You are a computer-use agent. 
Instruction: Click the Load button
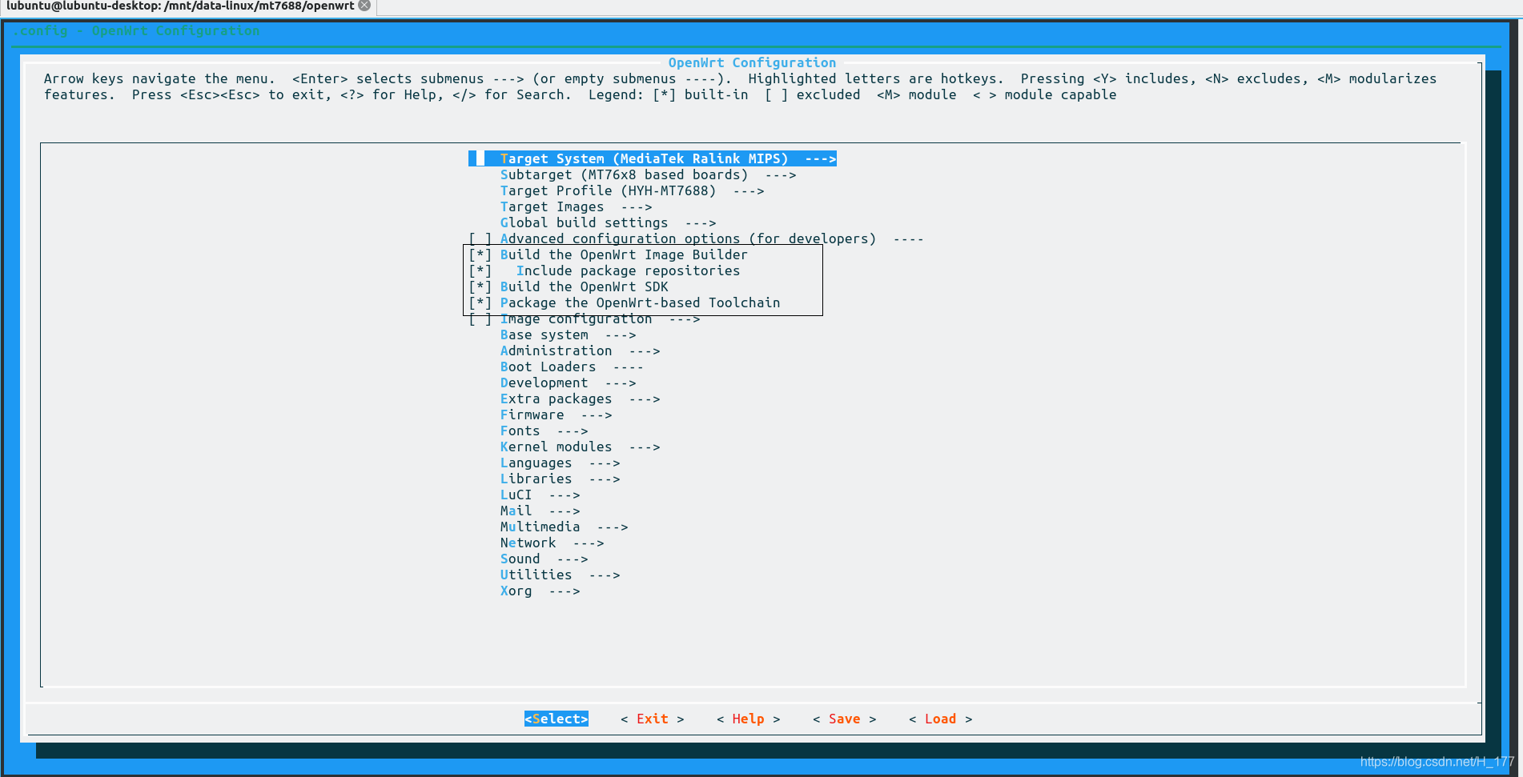click(941, 719)
